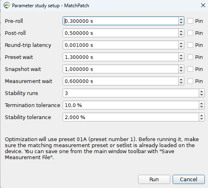Close the Parameter study setup dialog

click(203, 5)
